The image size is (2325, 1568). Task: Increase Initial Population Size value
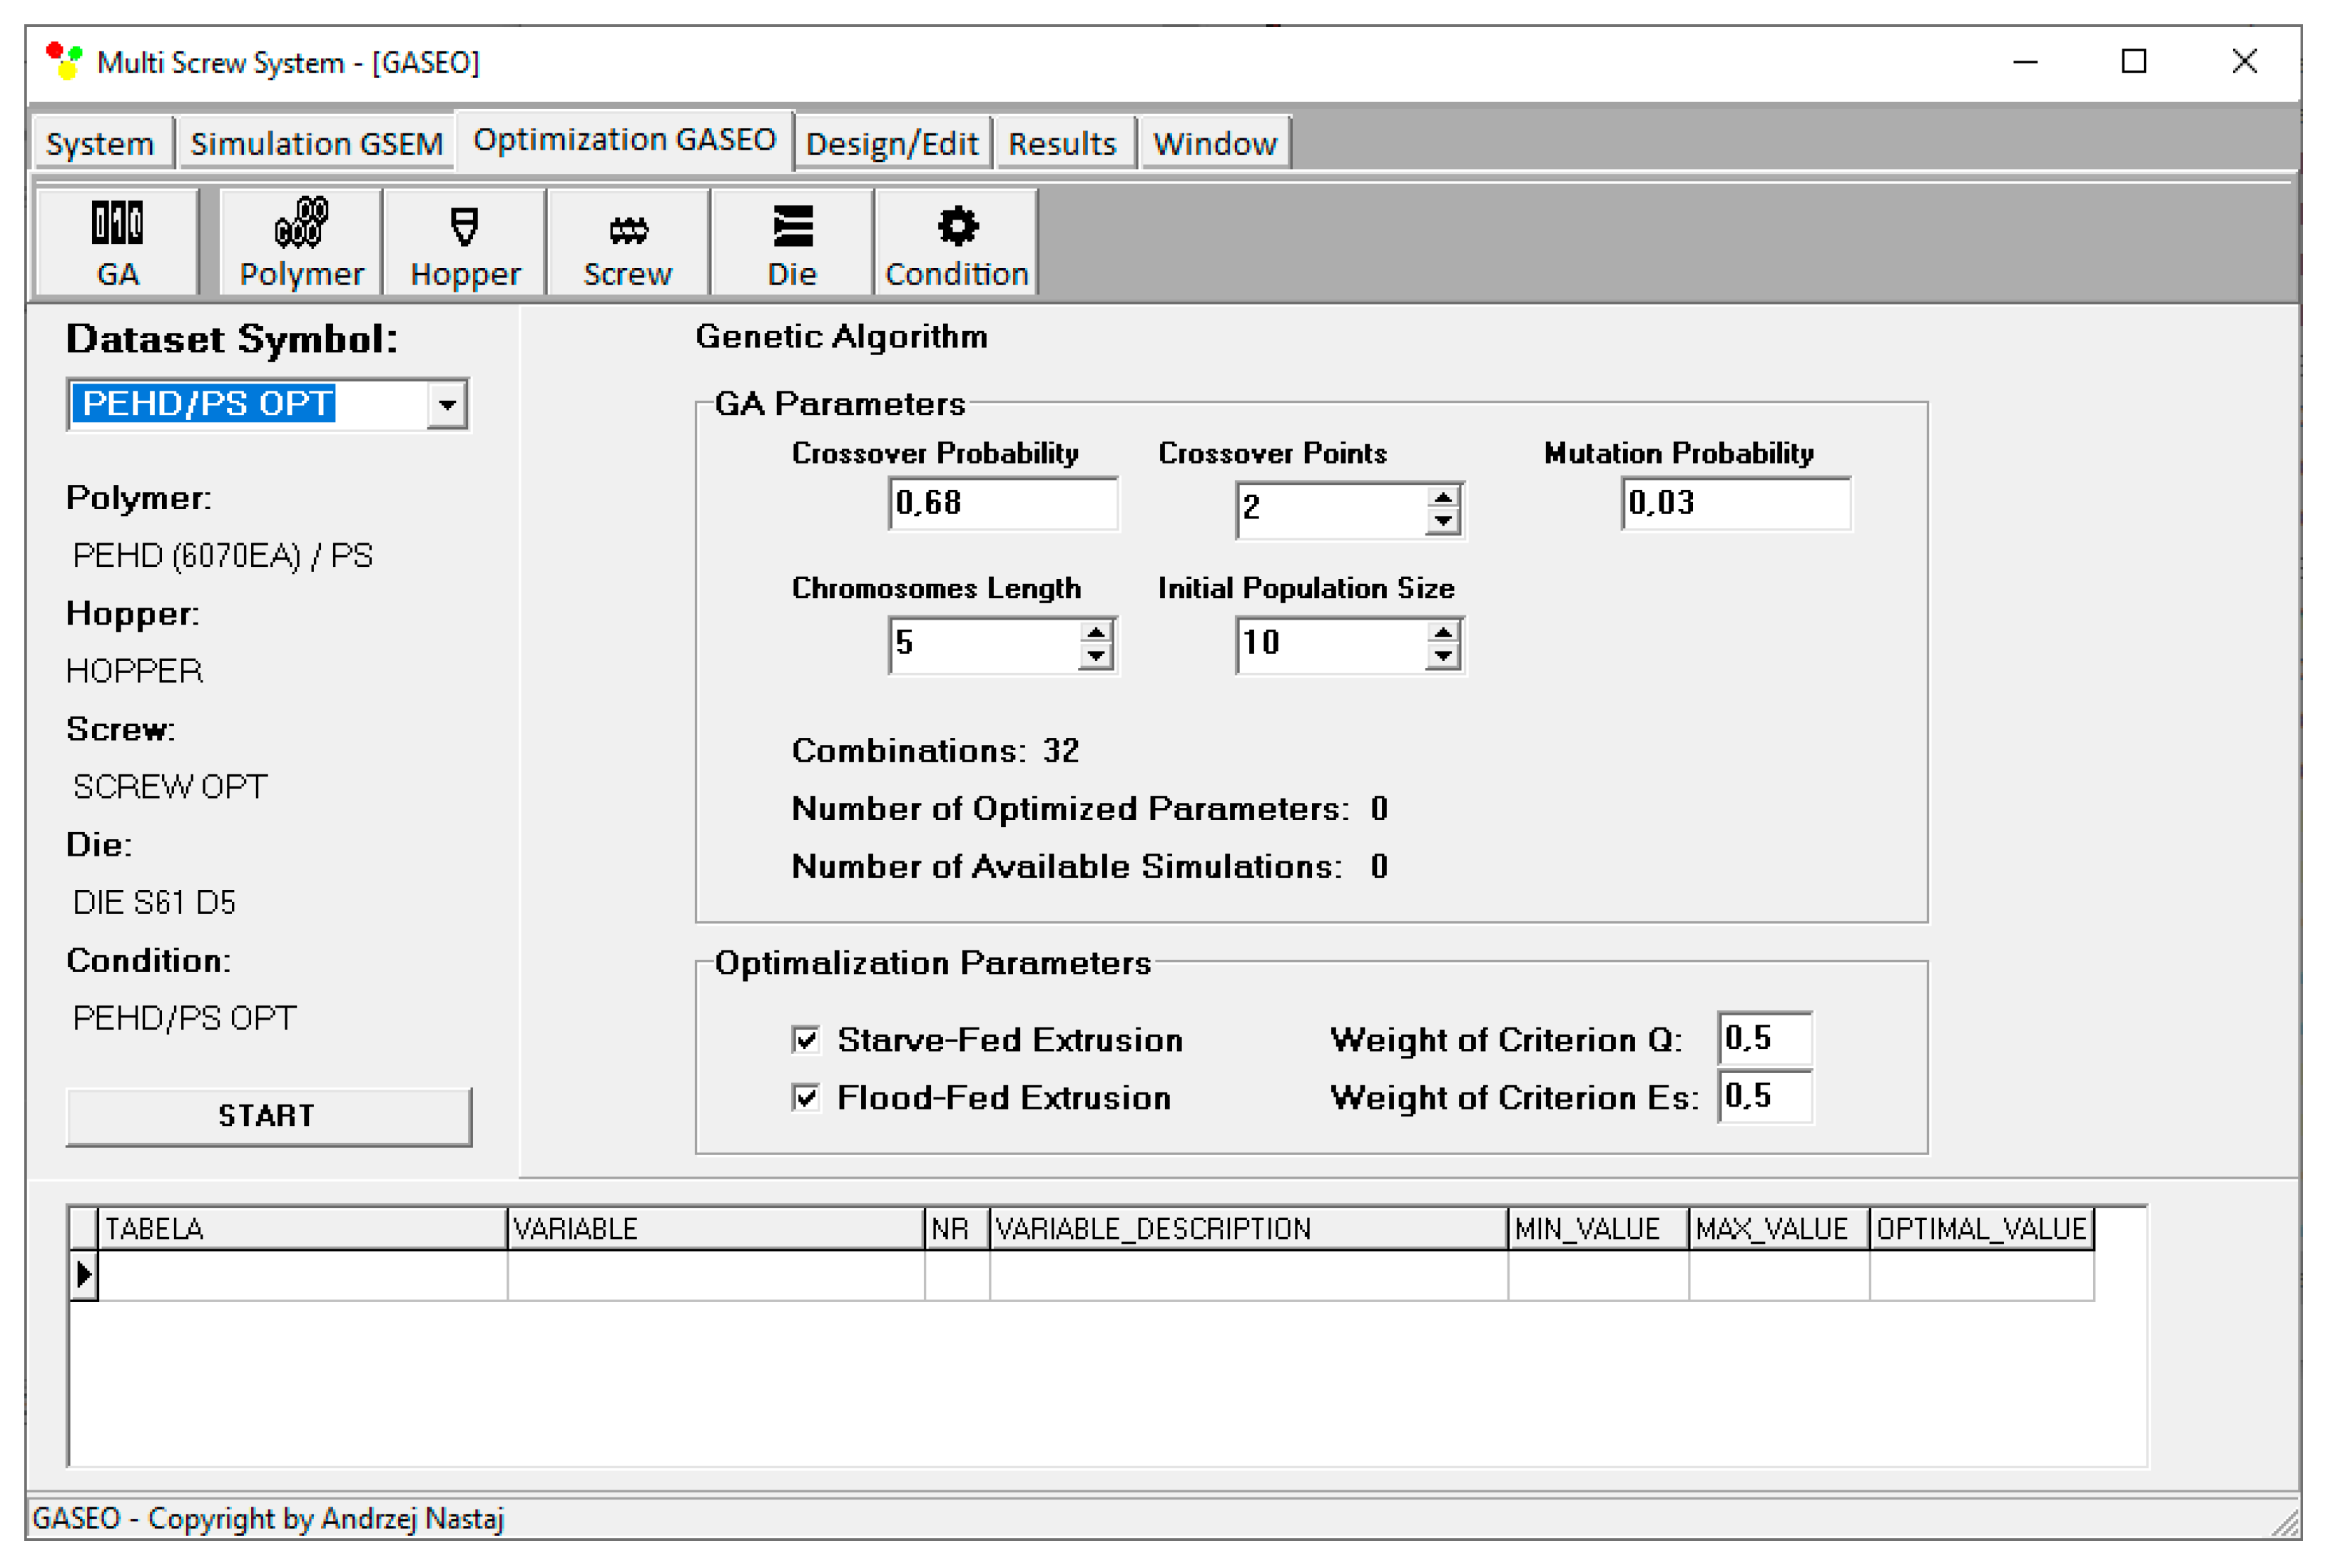click(x=1443, y=633)
